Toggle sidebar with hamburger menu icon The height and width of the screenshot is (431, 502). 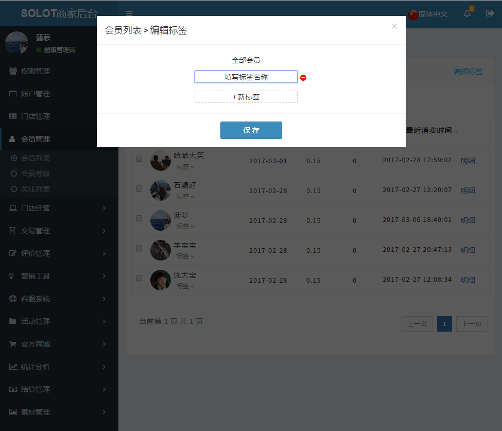click(x=129, y=13)
